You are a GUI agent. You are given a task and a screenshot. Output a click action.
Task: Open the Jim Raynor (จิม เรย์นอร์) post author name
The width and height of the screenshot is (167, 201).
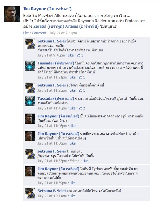tap(47, 9)
